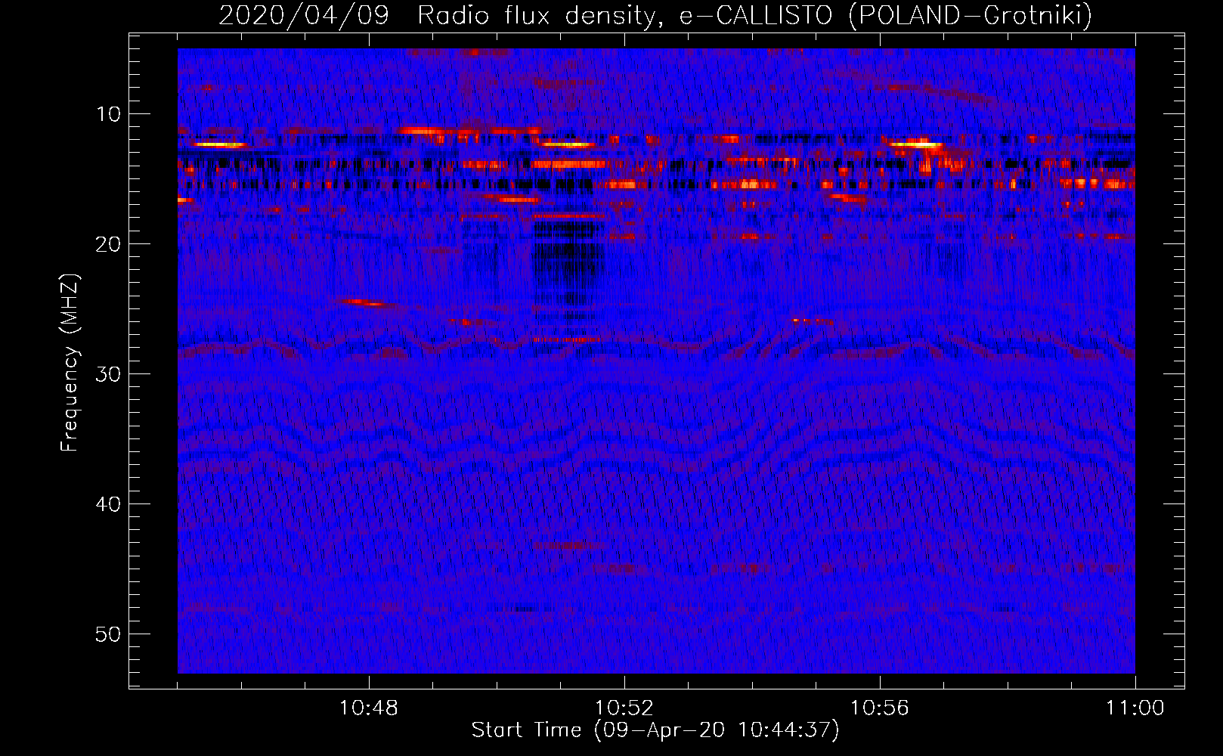The height and width of the screenshot is (756, 1223).
Task: Select the 10:48 time tick label
Action: point(369,708)
